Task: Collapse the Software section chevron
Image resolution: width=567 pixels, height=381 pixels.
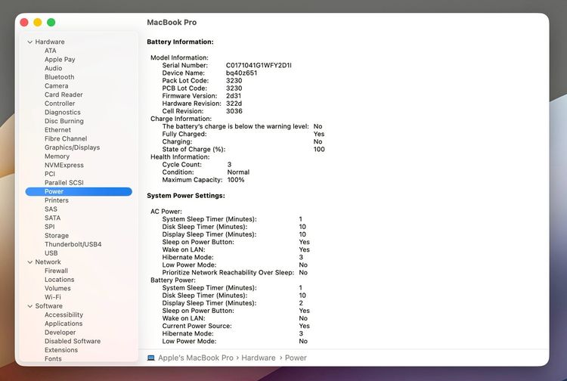Action: click(30, 306)
